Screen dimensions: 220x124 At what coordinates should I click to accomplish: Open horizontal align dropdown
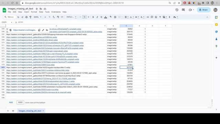(126, 17)
